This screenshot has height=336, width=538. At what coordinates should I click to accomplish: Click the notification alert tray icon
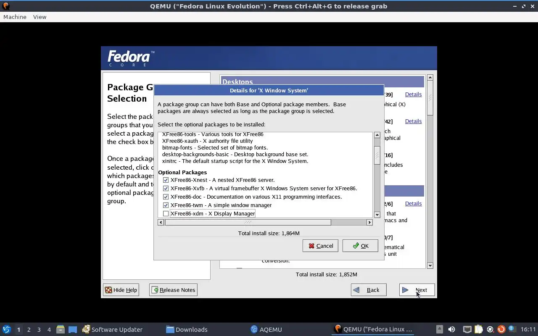(512, 329)
